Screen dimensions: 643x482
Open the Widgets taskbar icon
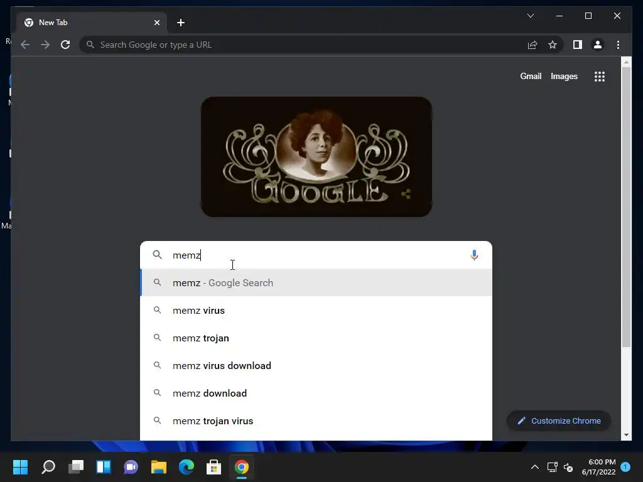tap(104, 467)
